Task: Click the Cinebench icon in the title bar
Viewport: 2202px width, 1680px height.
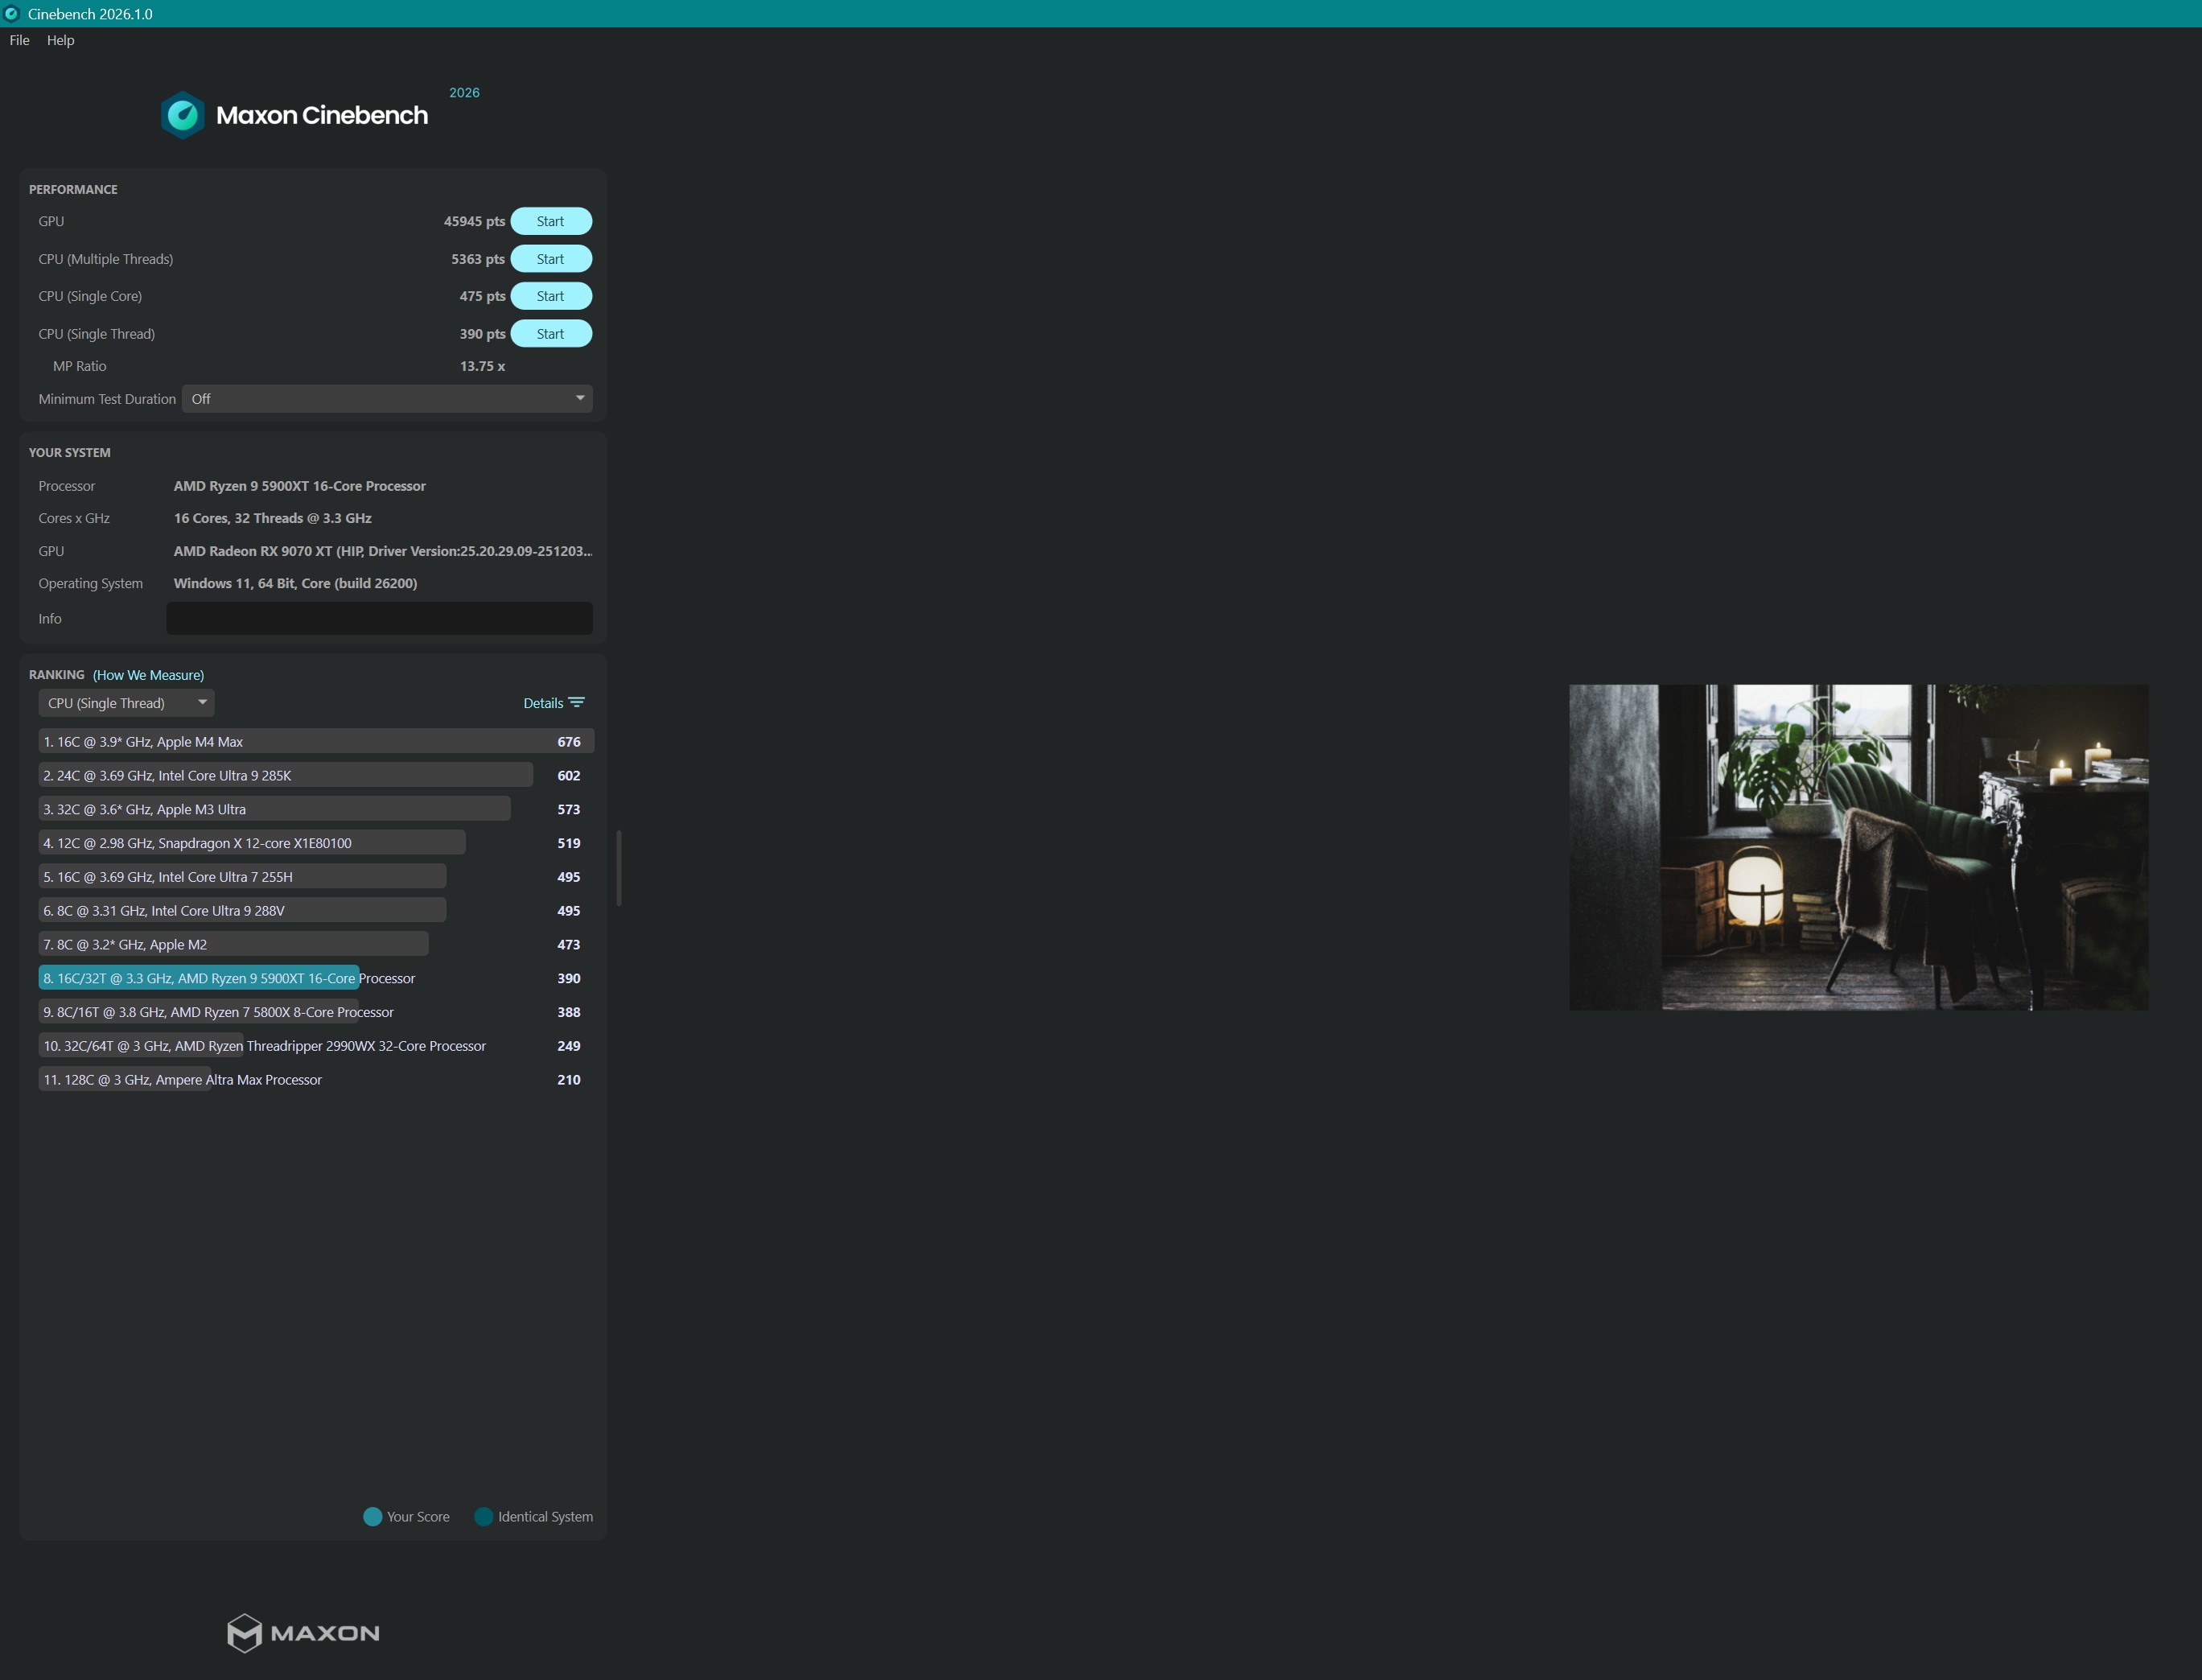Action: point(12,14)
